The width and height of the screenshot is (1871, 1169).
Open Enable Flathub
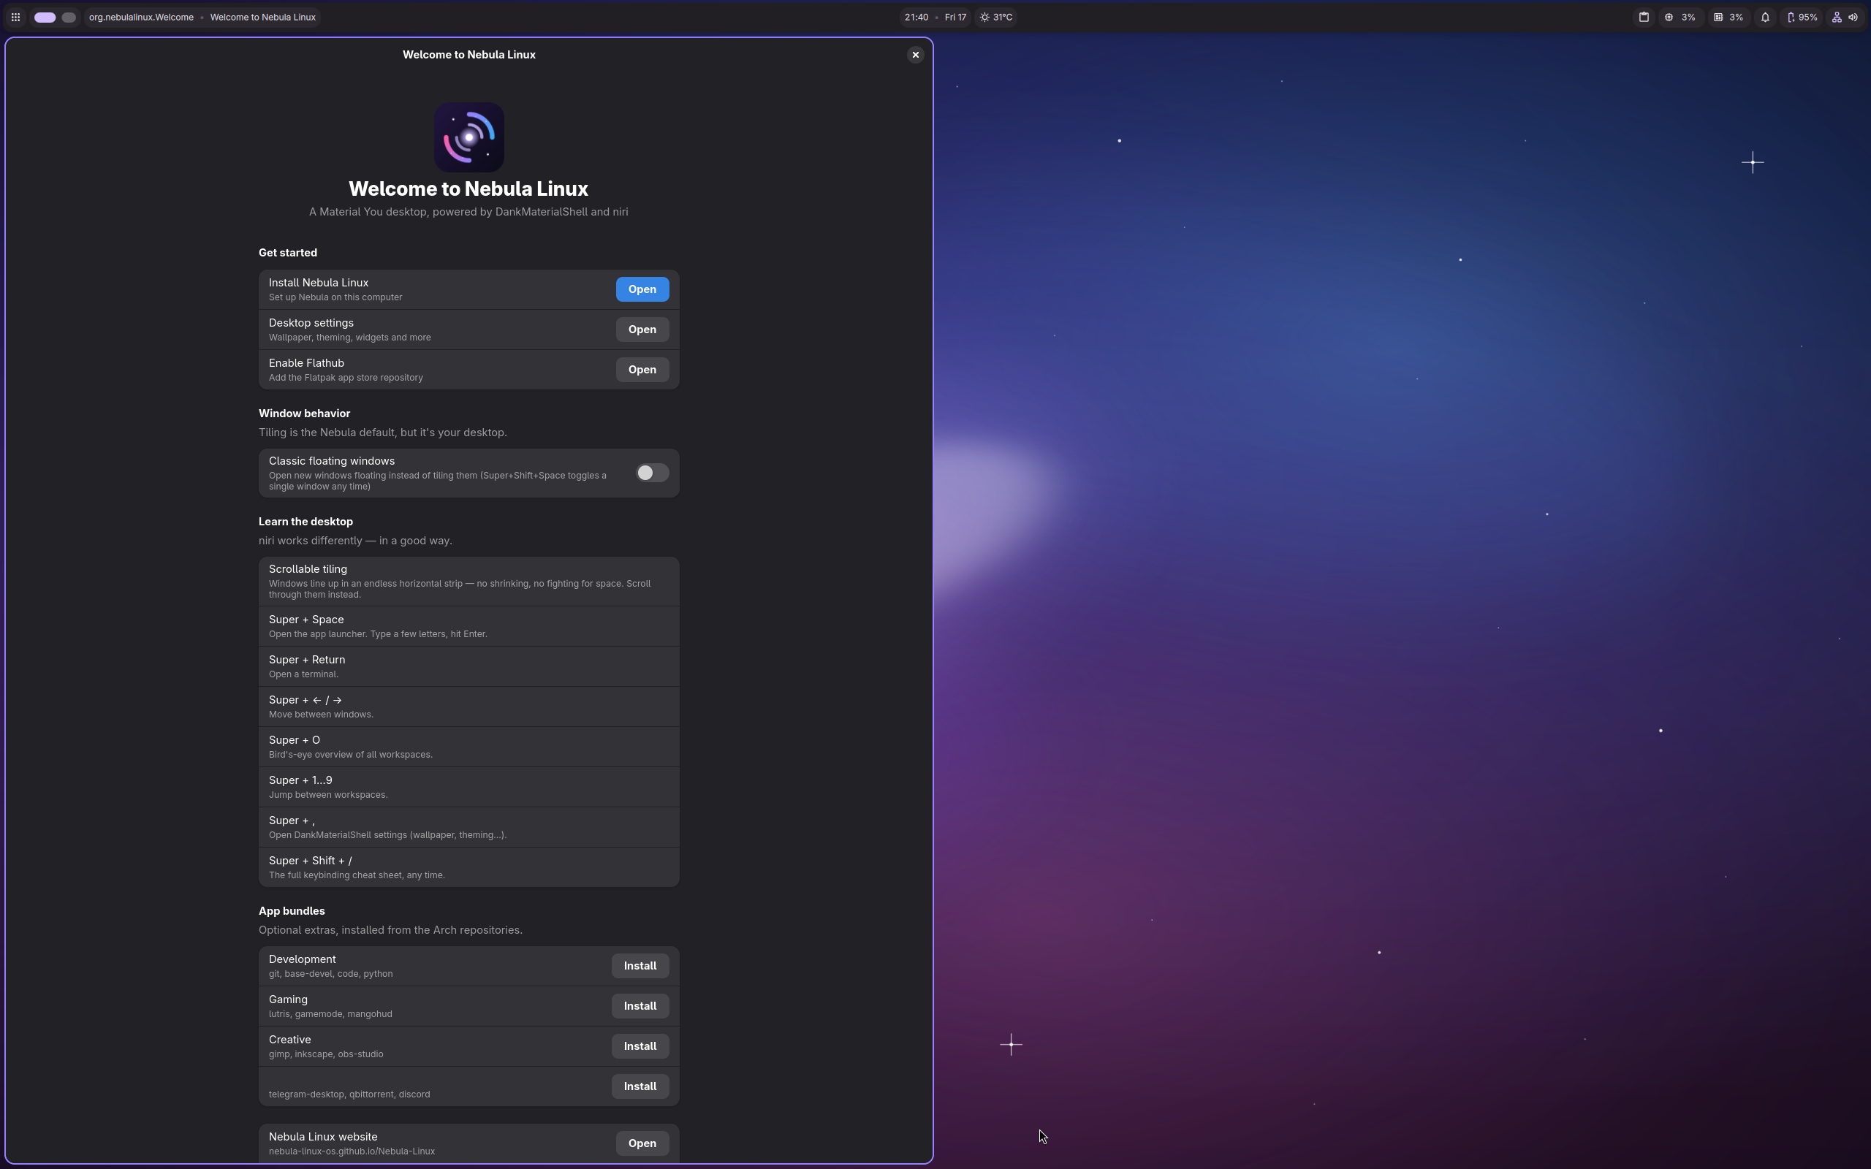point(642,370)
